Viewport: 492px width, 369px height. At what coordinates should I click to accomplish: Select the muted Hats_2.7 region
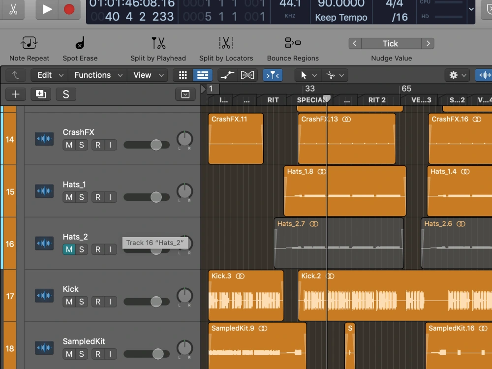[339, 243]
